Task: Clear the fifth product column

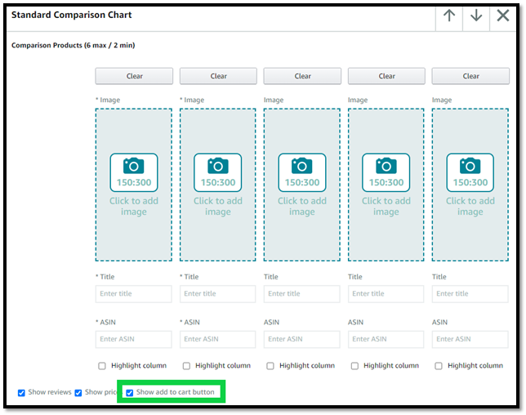Action: (470, 76)
